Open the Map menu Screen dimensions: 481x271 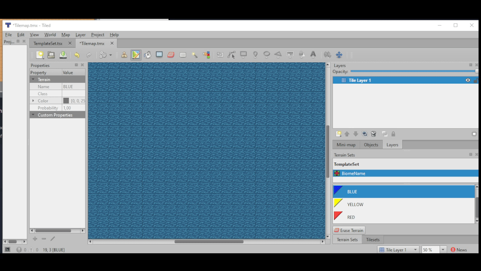tap(65, 35)
